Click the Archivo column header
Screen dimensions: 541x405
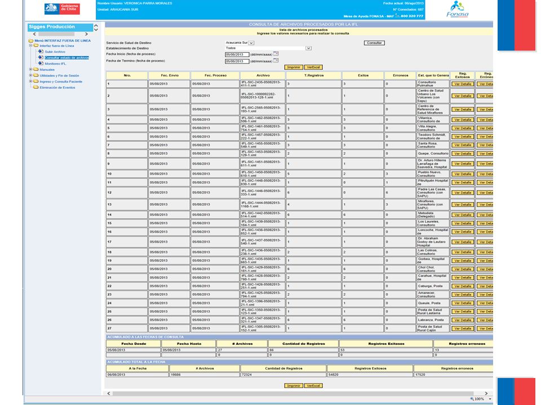[263, 75]
